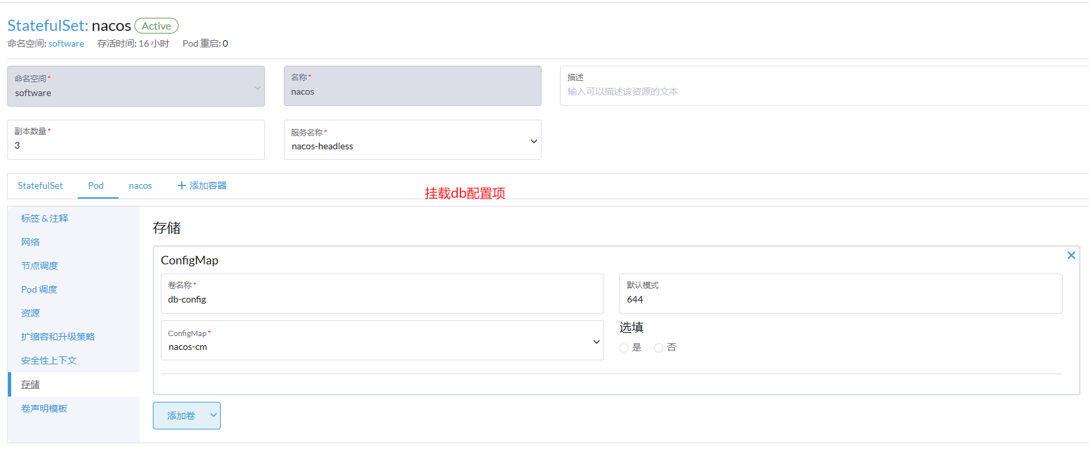The height and width of the screenshot is (461, 1089).
Task: Focus the 默认模式 644 field
Action: click(x=841, y=293)
